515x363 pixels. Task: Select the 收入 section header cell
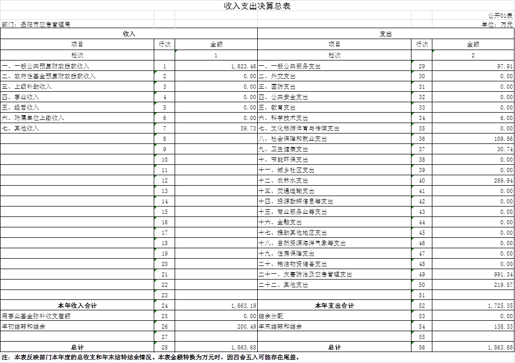(129, 34)
